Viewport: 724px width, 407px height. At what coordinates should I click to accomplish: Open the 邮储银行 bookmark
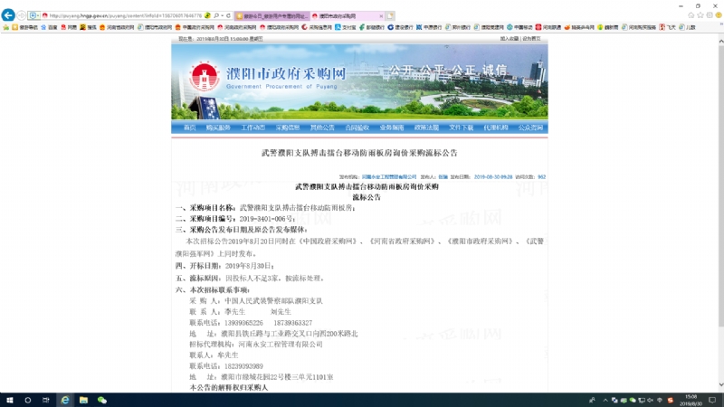(x=372, y=27)
